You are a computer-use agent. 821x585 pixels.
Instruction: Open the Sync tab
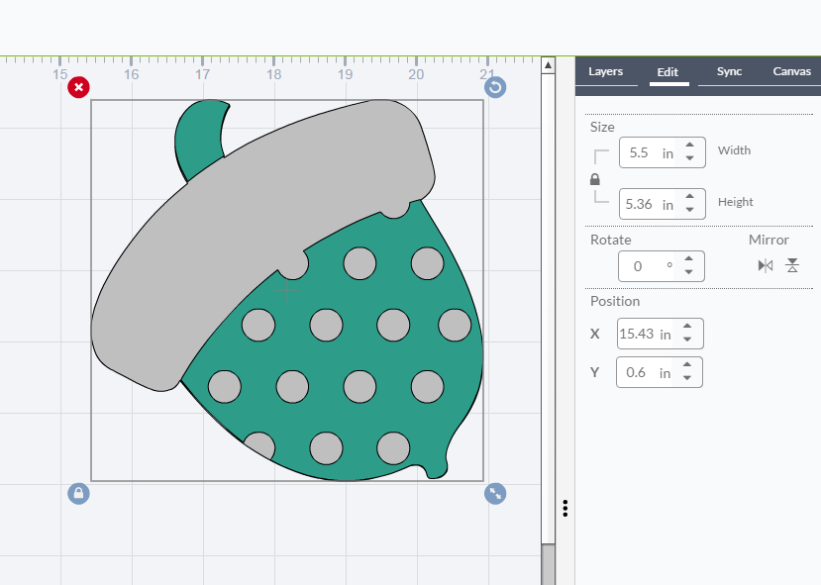pos(729,71)
